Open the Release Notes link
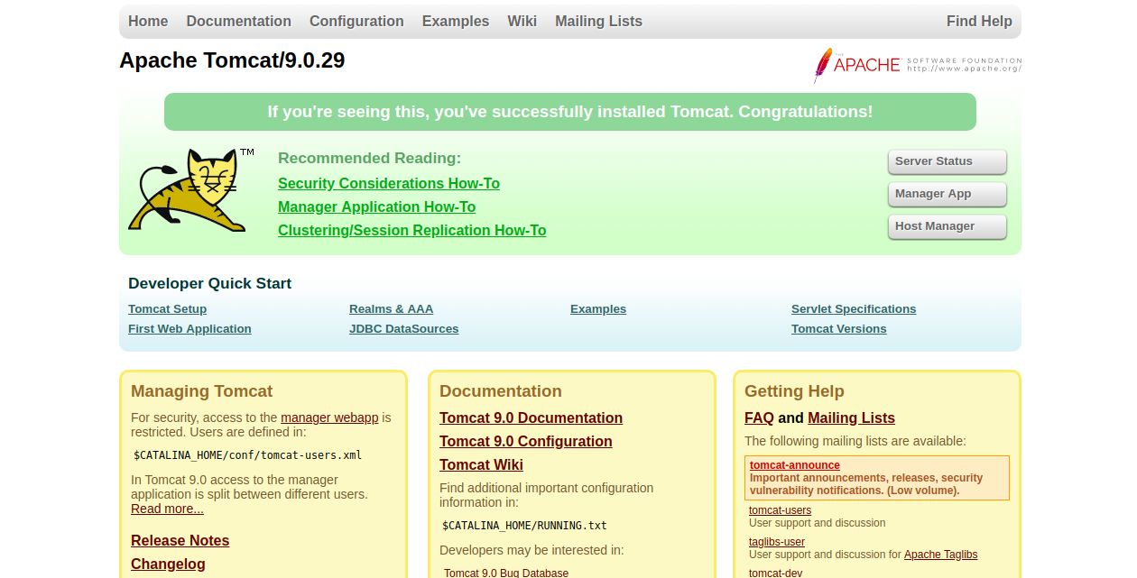Image resolution: width=1137 pixels, height=578 pixels. [x=180, y=541]
